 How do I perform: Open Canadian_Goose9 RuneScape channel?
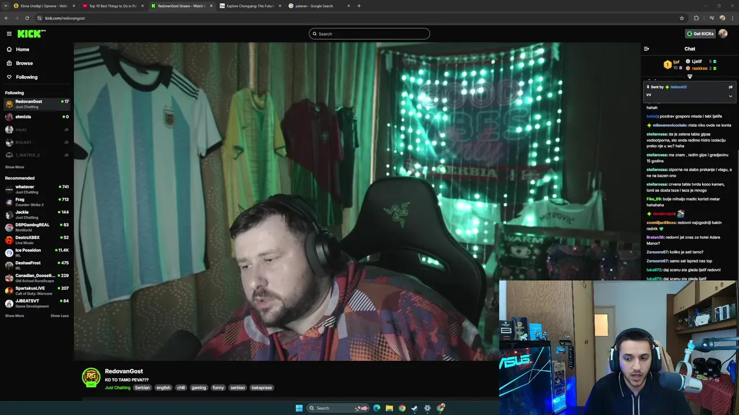point(37,278)
